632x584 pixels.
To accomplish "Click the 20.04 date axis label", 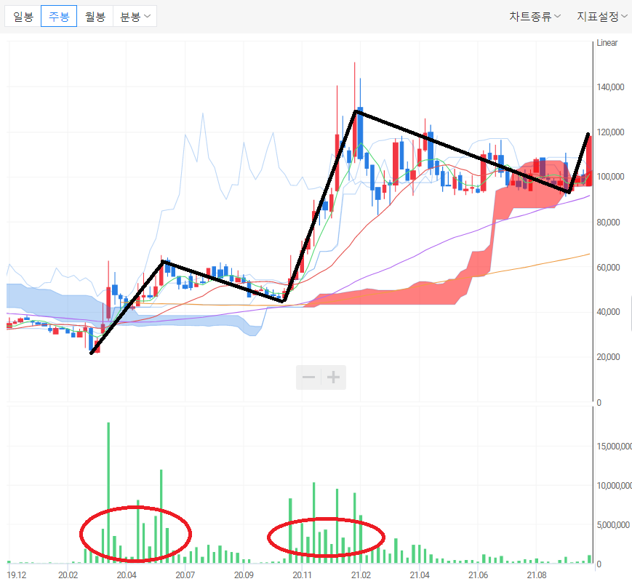I will pyautogui.click(x=127, y=575).
